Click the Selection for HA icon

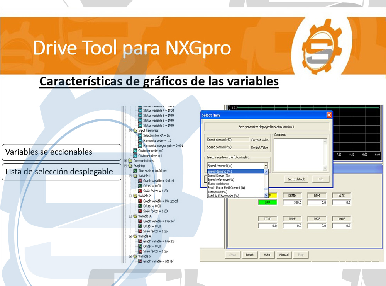[140, 136]
